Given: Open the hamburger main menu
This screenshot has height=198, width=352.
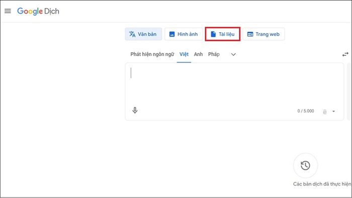Looking at the screenshot, I should click(8, 11).
